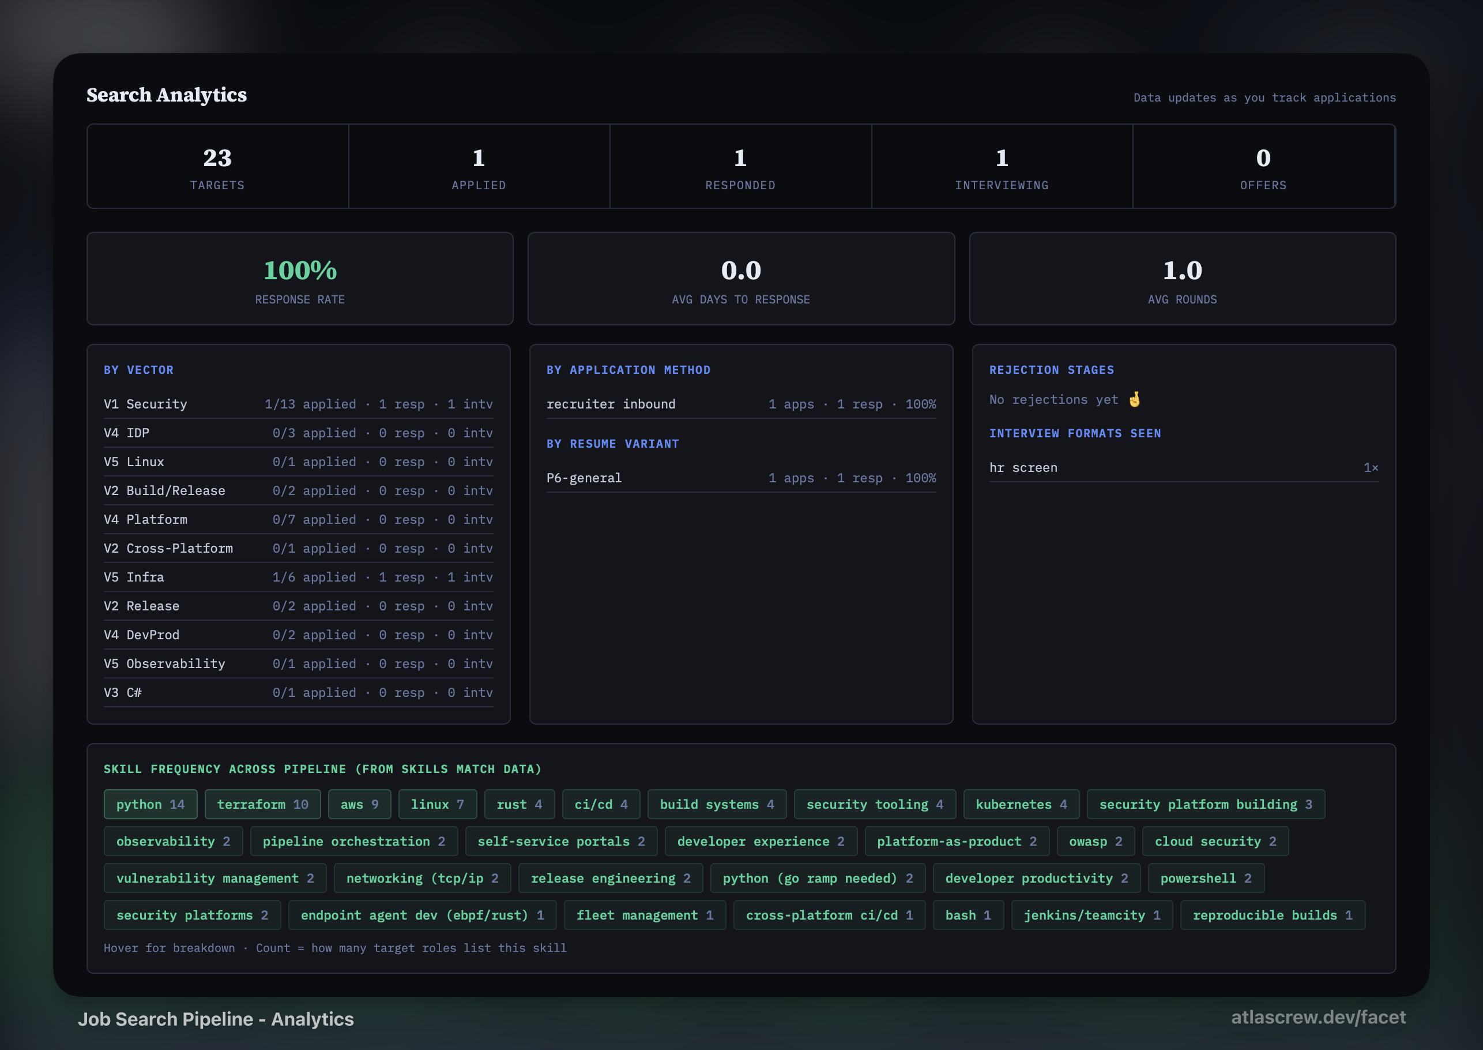The image size is (1483, 1050).
Task: Click the recruiter inbound application method row
Action: (740, 403)
